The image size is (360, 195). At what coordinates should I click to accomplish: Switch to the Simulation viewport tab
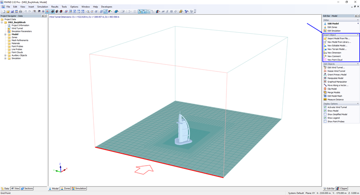(79, 188)
